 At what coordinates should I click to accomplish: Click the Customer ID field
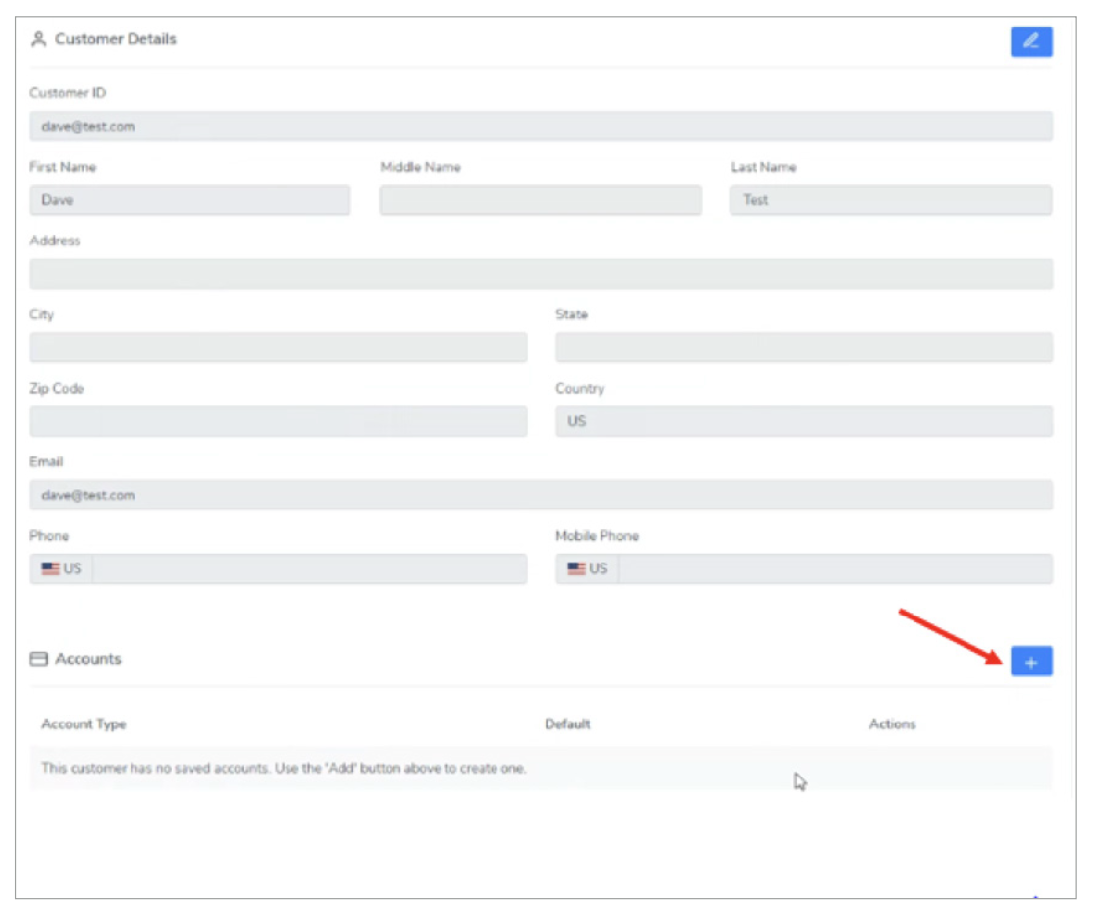click(541, 127)
